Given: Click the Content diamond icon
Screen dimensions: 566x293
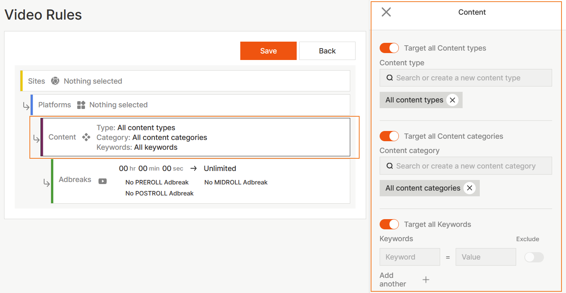Looking at the screenshot, I should [x=86, y=137].
